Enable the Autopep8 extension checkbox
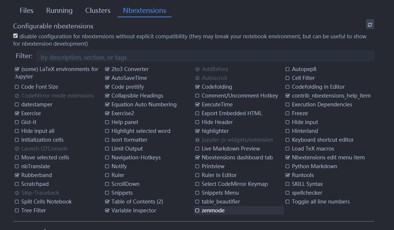Screen dimensions: 394x230 288,69
